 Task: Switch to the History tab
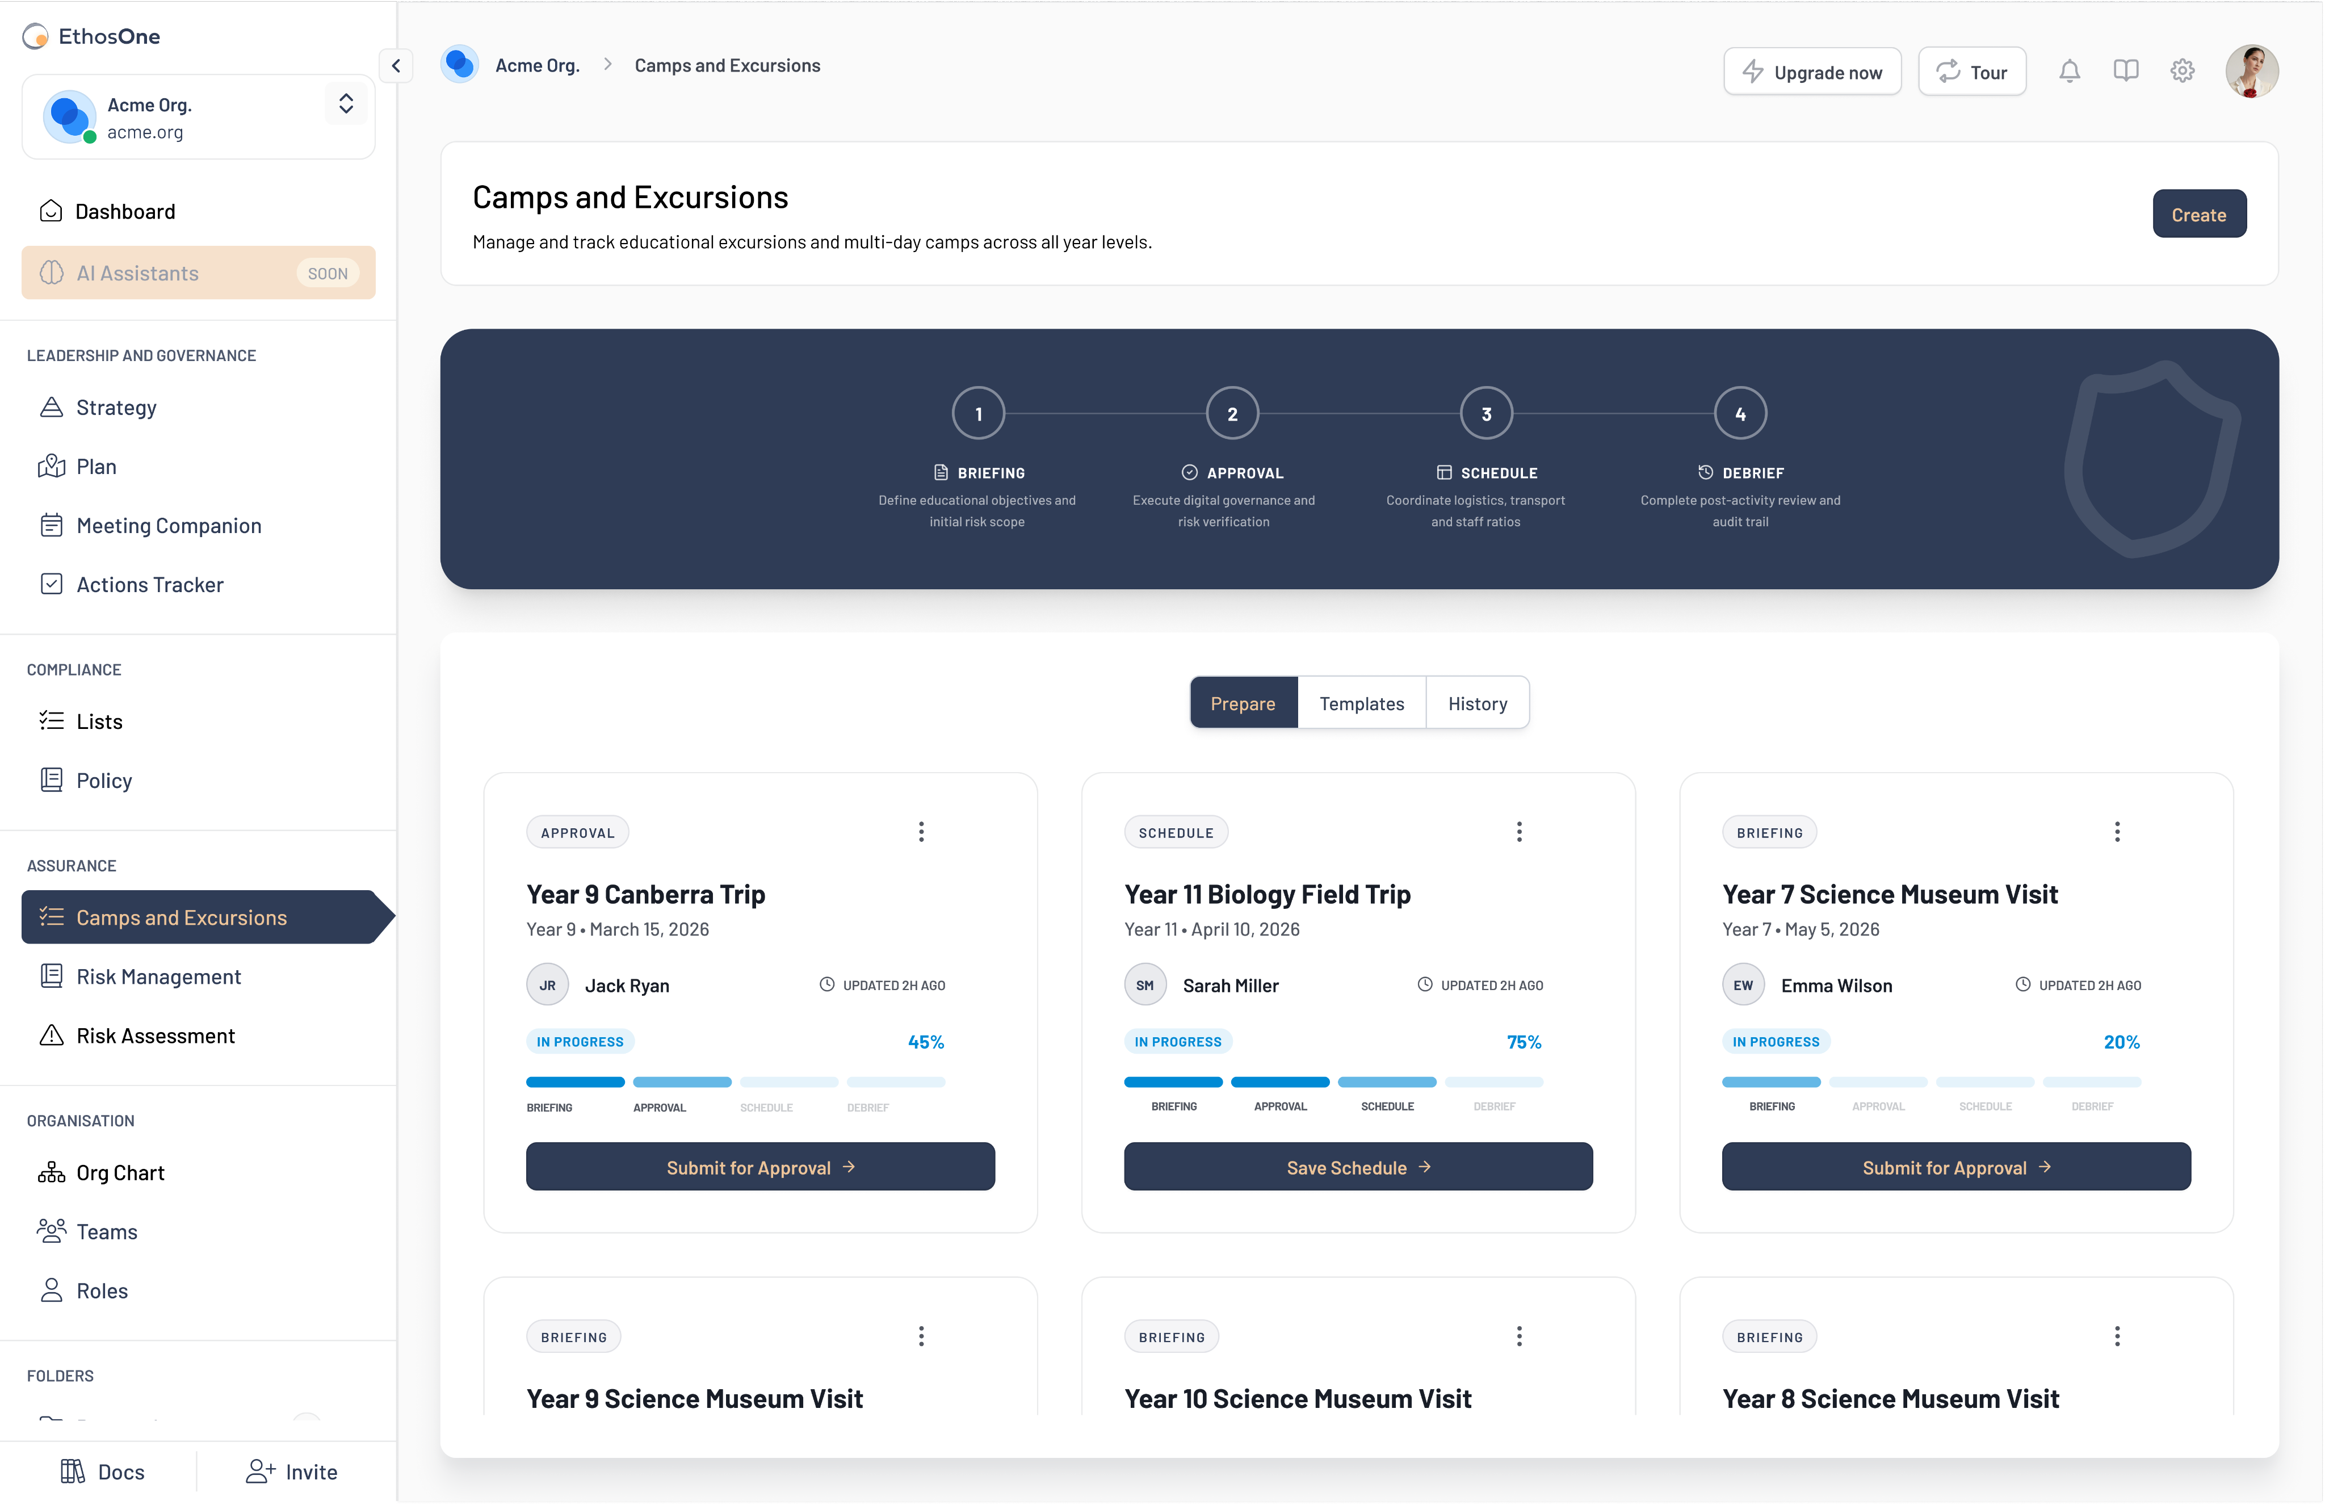pyautogui.click(x=1477, y=703)
